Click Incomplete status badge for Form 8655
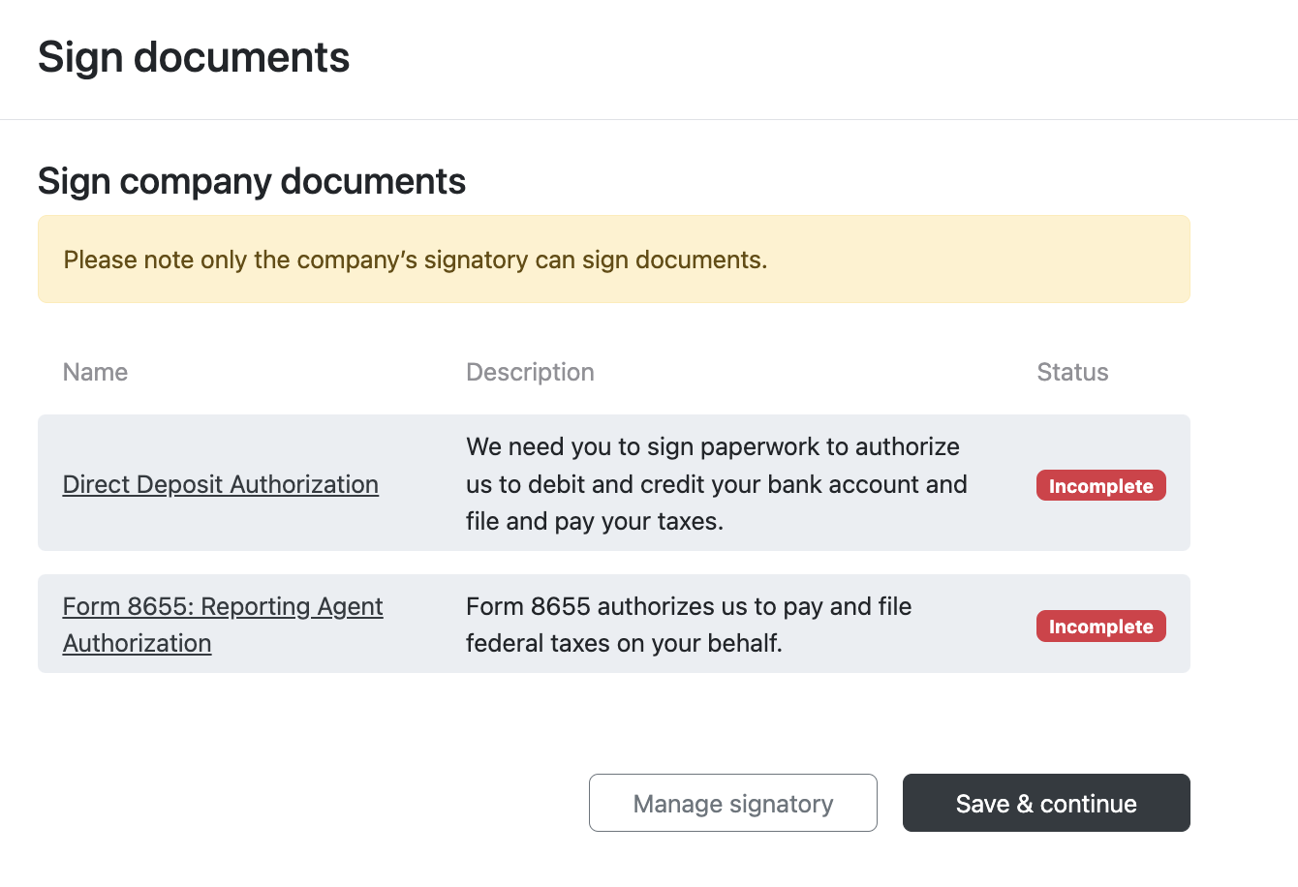This screenshot has height=887, width=1298. (1100, 627)
